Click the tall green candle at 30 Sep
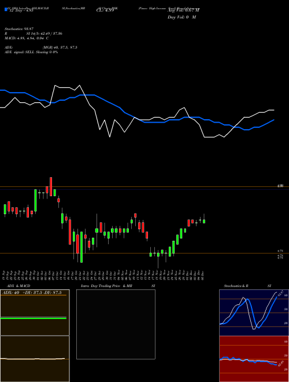This screenshot has height=382, width=289. click(35, 200)
